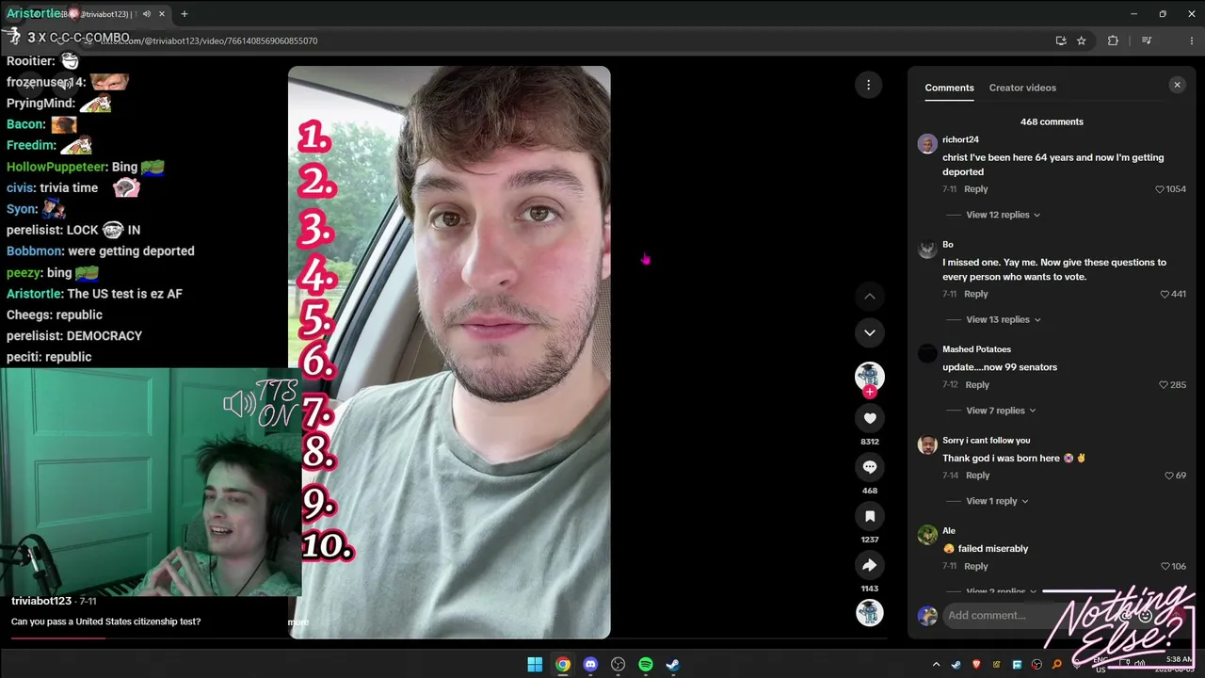Reply to the Mashed Potatoes comment
This screenshot has width=1205, height=678.
pyautogui.click(x=977, y=385)
